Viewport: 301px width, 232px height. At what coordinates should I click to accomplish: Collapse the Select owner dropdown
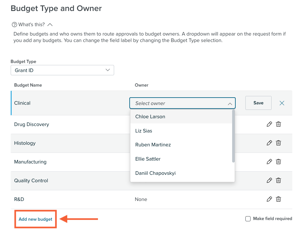[x=230, y=104]
